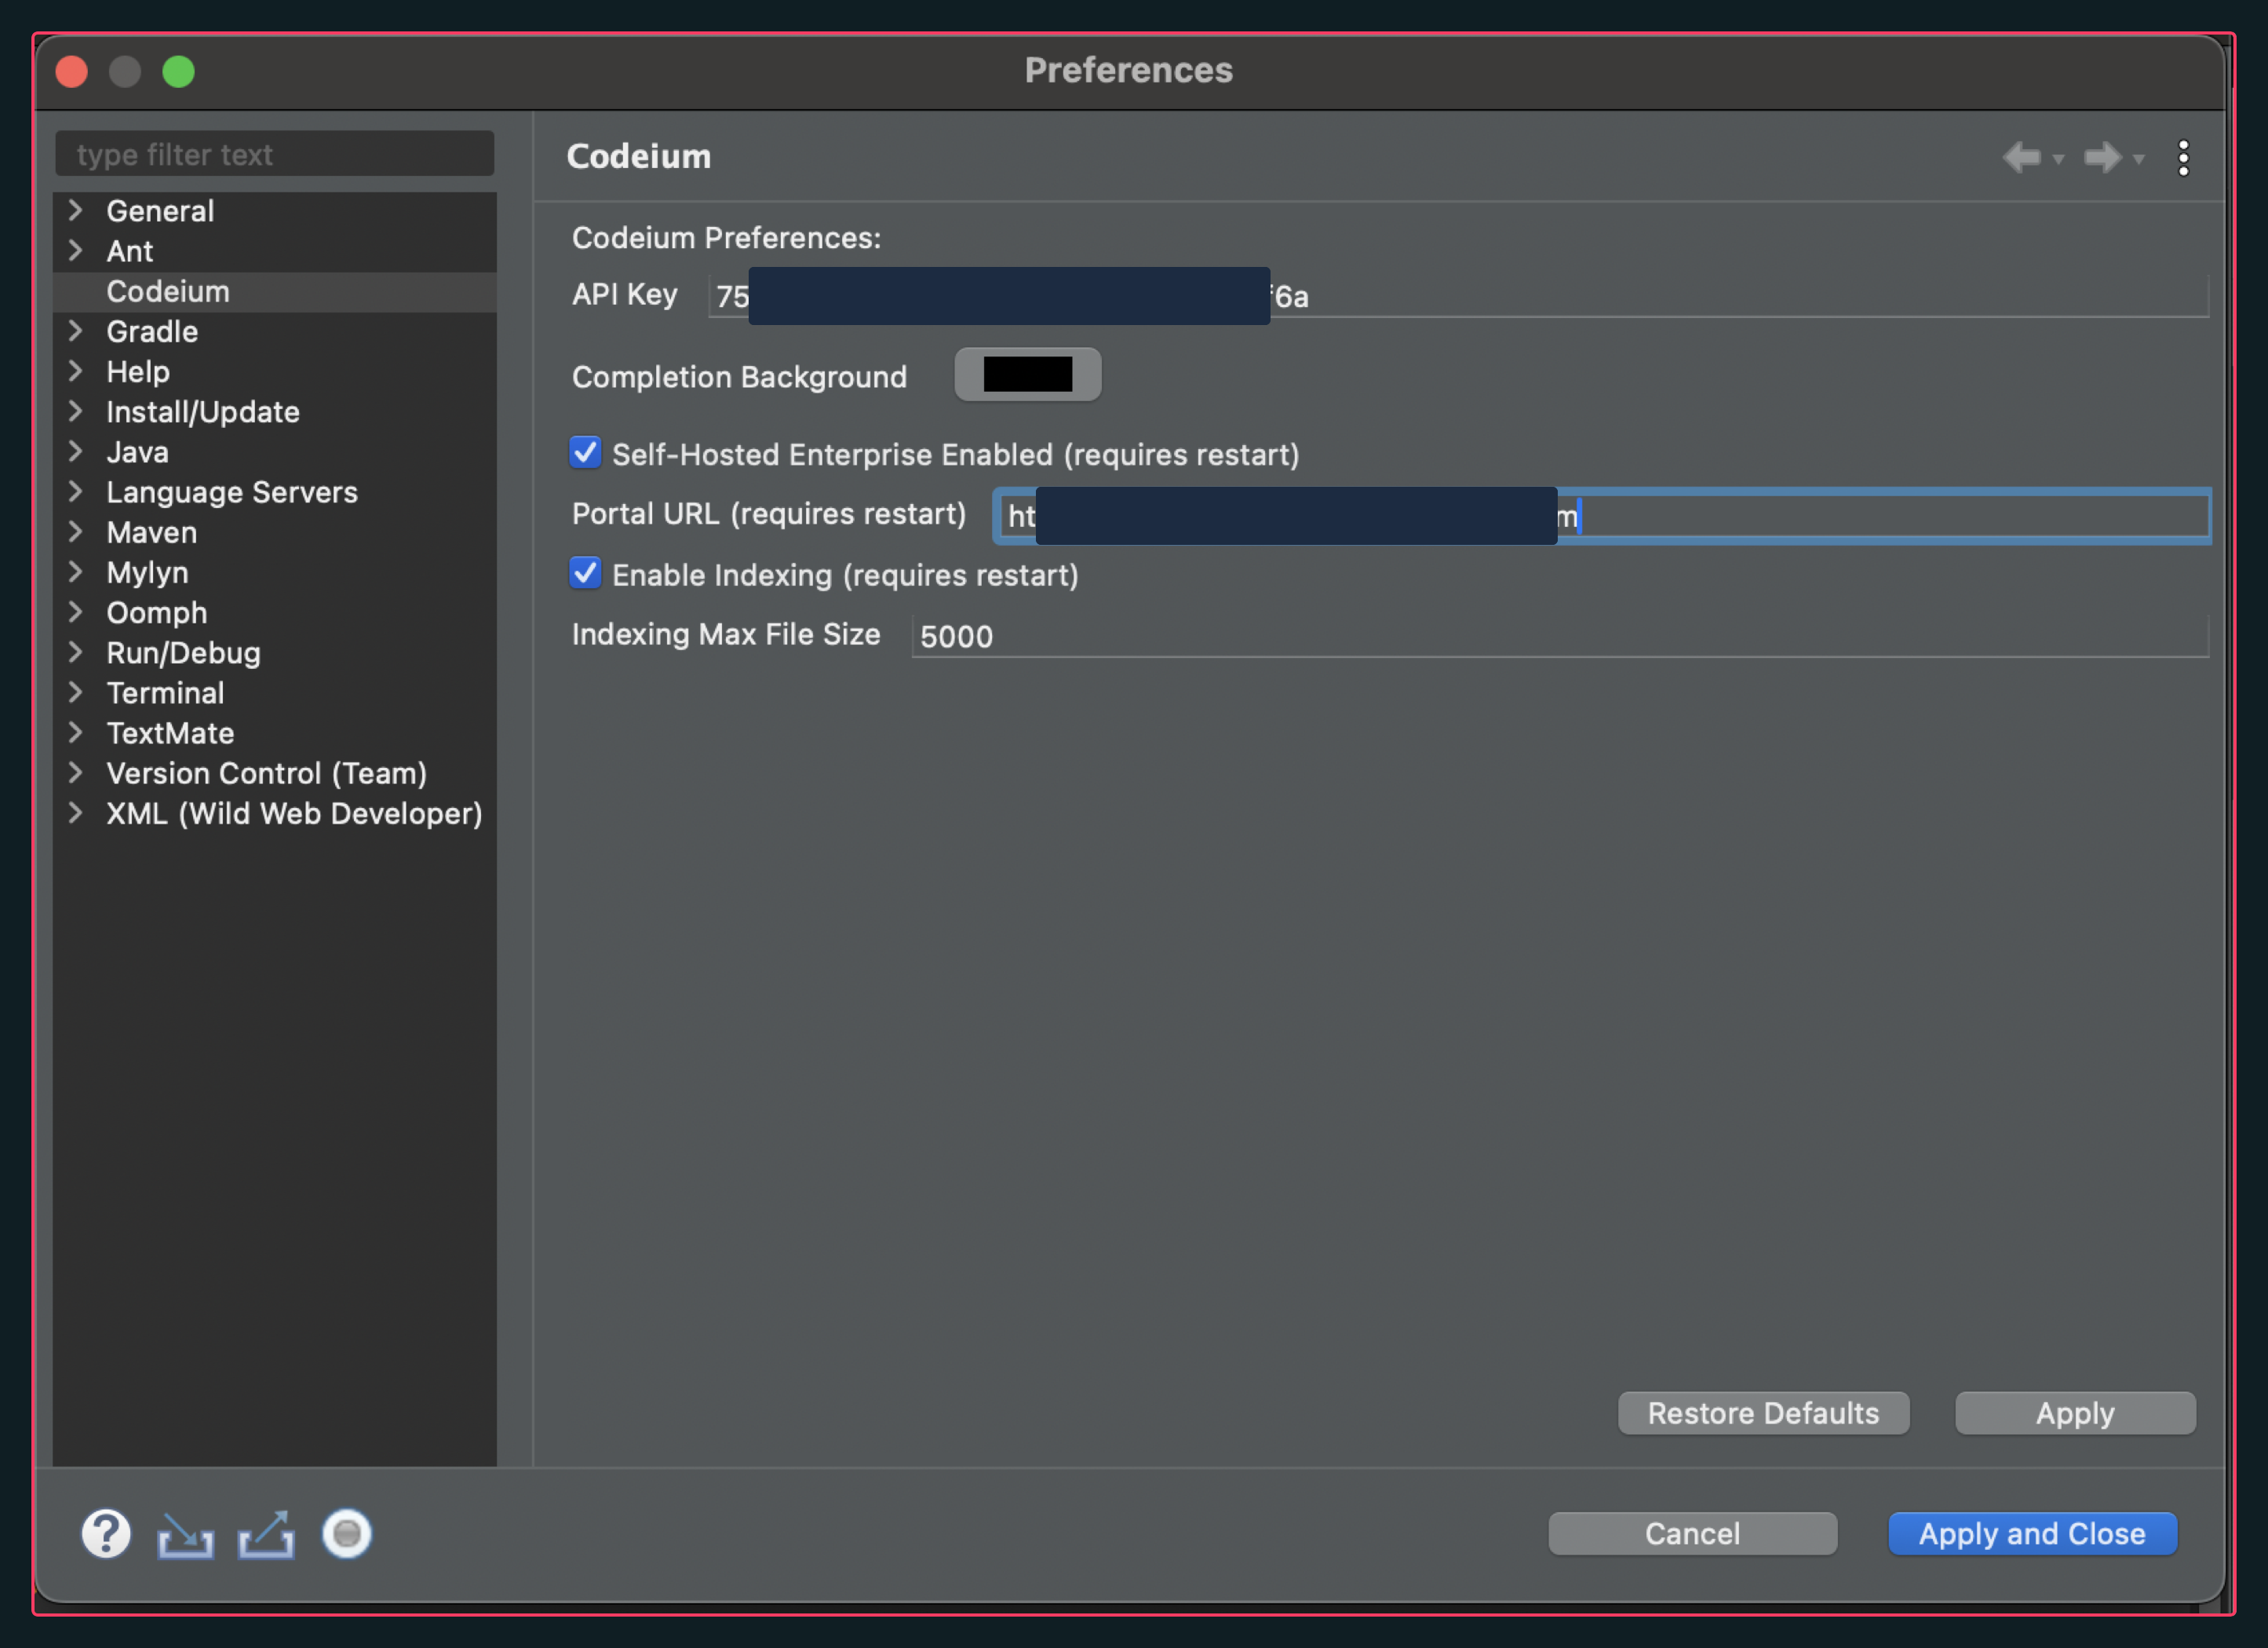This screenshot has width=2268, height=1648.
Task: Click into the Portal URL field
Action: tap(1601, 517)
